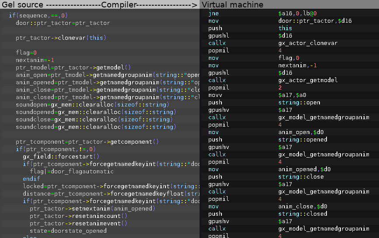Click the 'endif' keyword line
The height and width of the screenshot is (238, 379).
click(32, 179)
